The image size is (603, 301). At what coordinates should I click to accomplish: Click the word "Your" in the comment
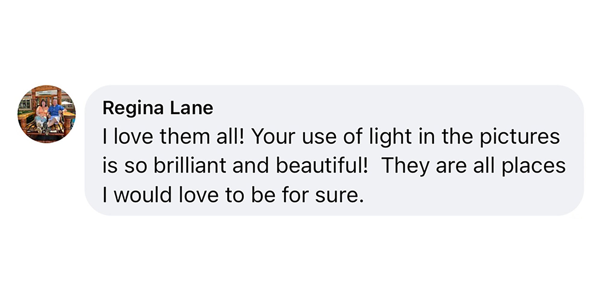[x=273, y=137]
